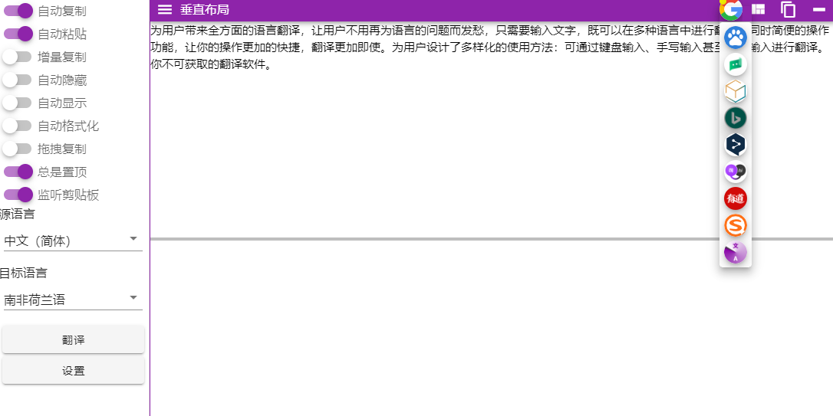Open the 源语言 dropdown showing 中文（简体）
The height and width of the screenshot is (416, 833).
tap(72, 241)
